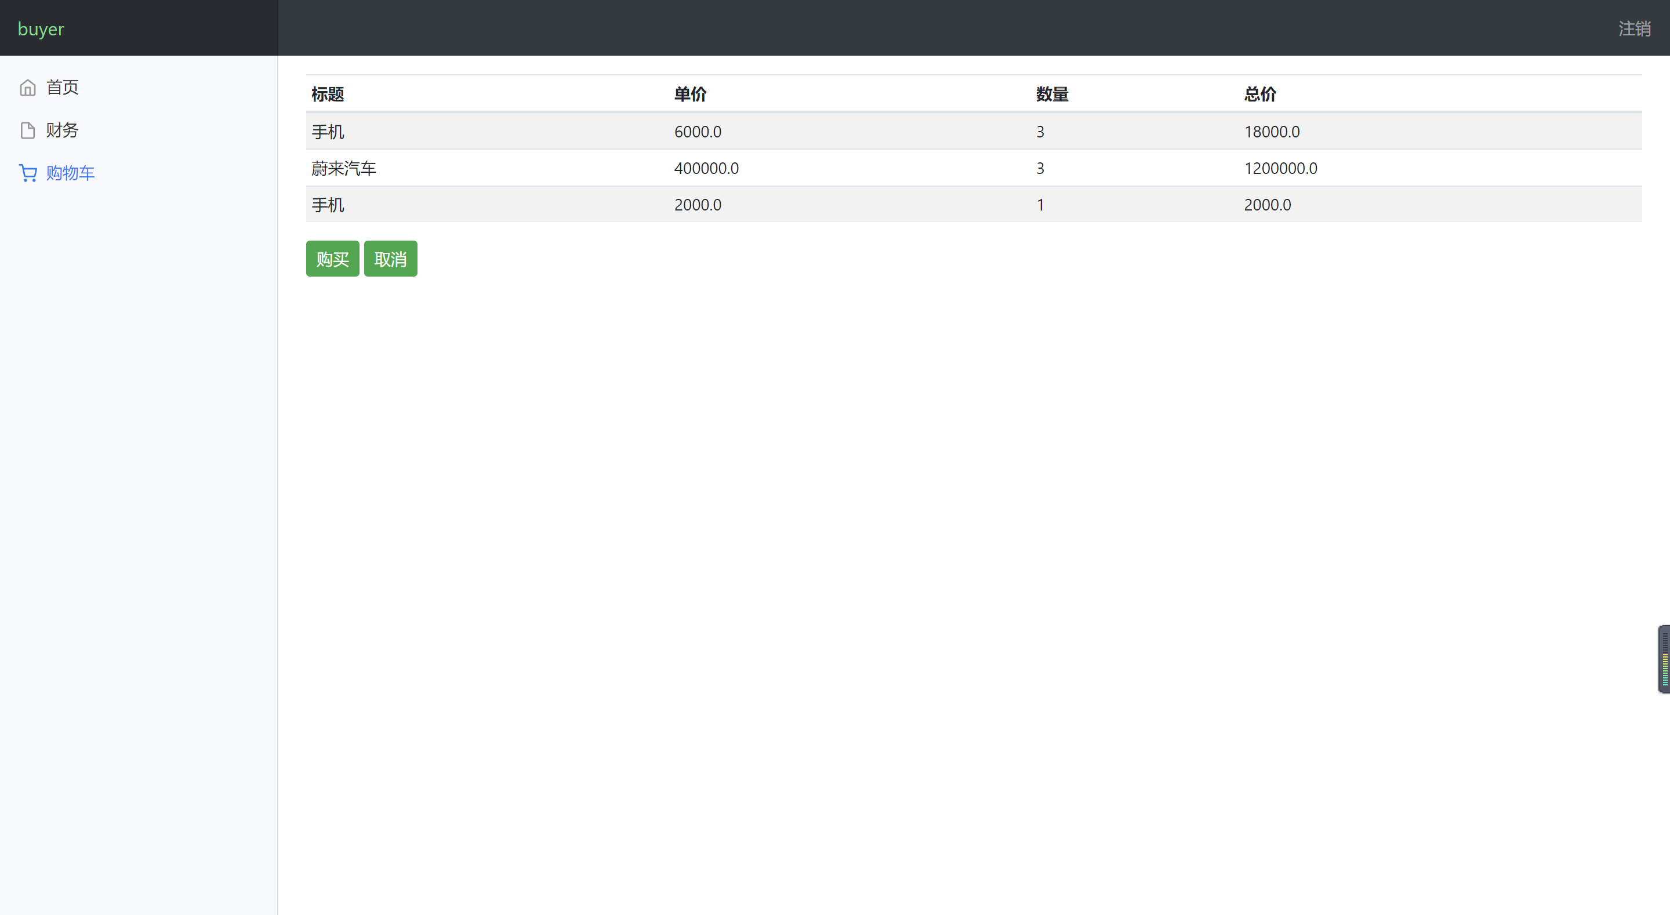
Task: Open the 首页 sidebar entry
Action: click(61, 87)
